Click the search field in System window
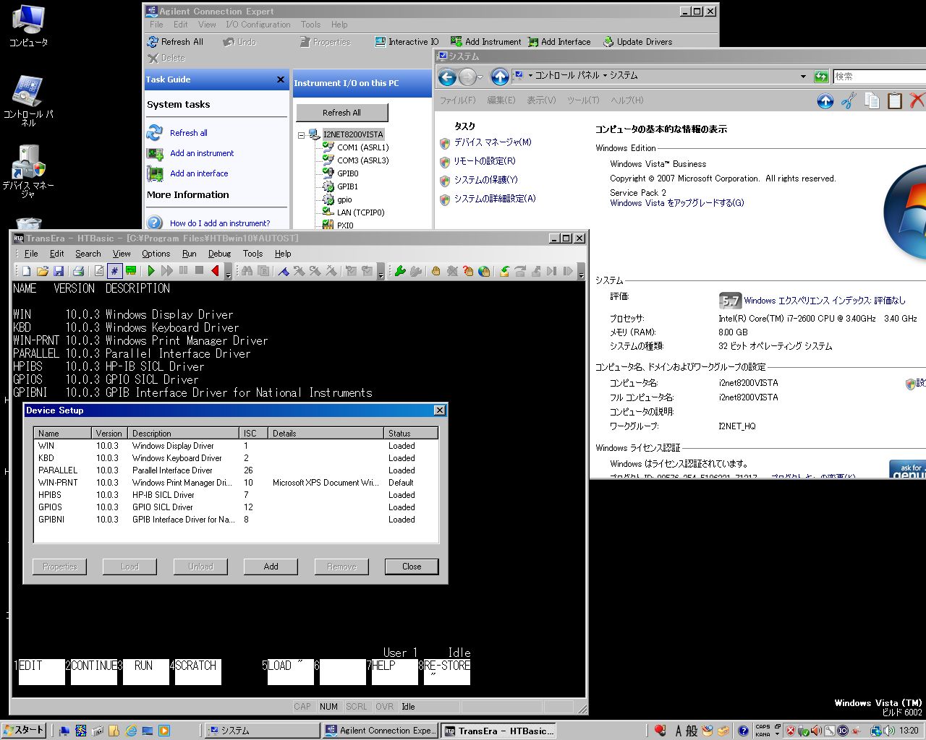 click(x=879, y=76)
